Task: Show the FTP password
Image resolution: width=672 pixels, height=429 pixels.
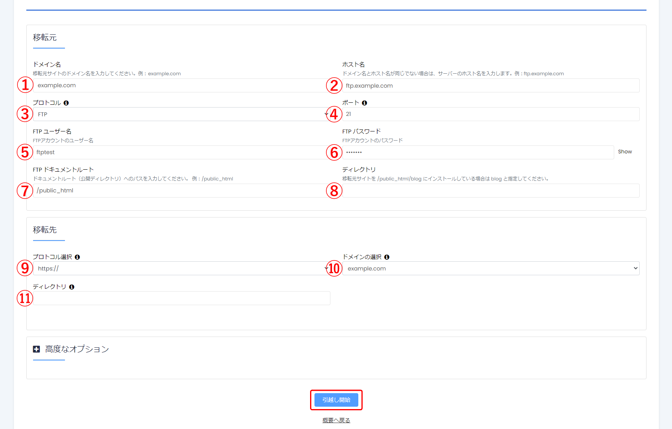Action: 625,151
